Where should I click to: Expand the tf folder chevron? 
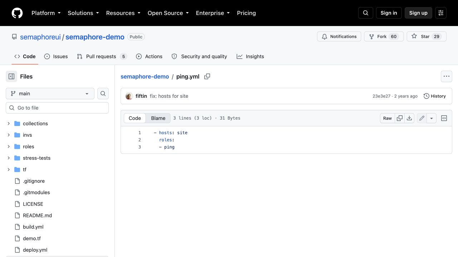(9, 170)
